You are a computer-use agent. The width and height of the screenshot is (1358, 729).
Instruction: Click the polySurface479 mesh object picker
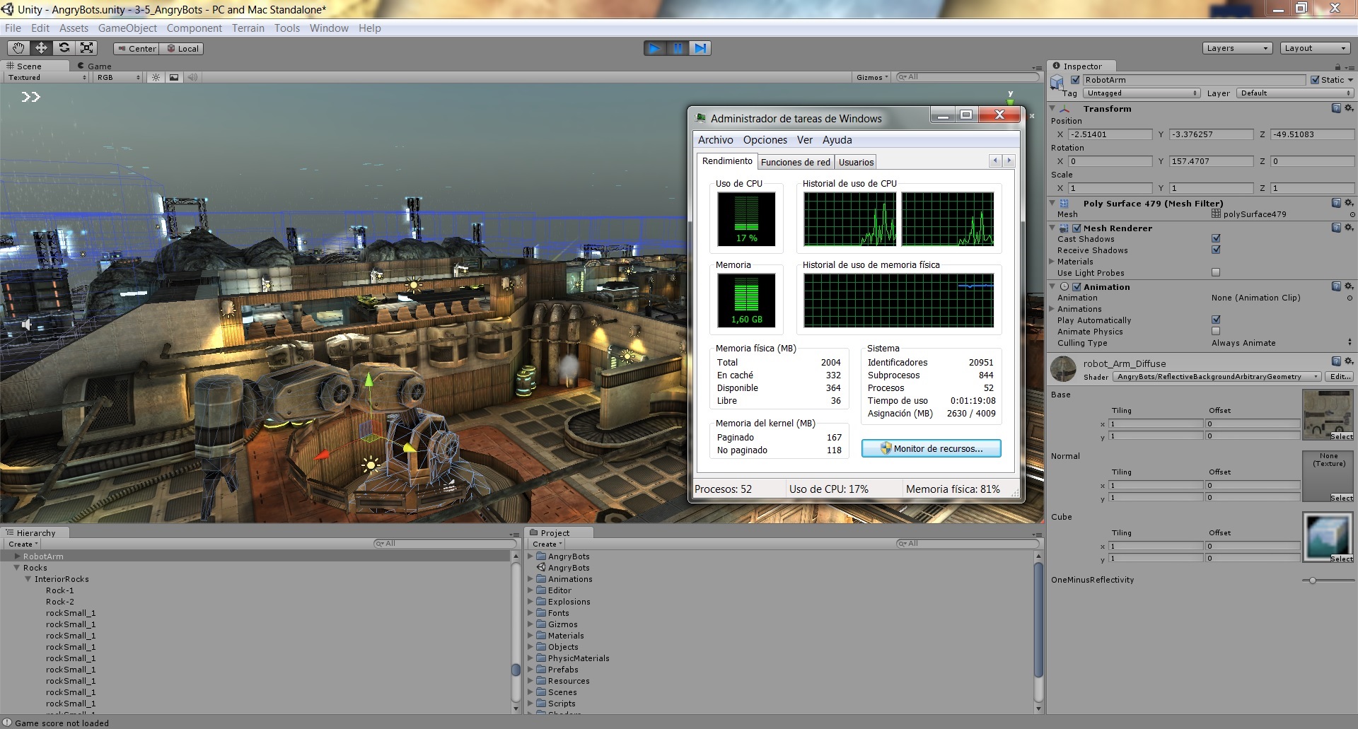coord(1352,214)
